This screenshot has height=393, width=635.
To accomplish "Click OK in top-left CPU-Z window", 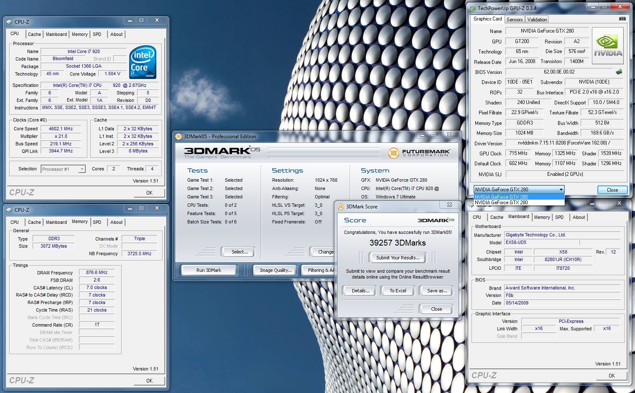I will (x=149, y=193).
